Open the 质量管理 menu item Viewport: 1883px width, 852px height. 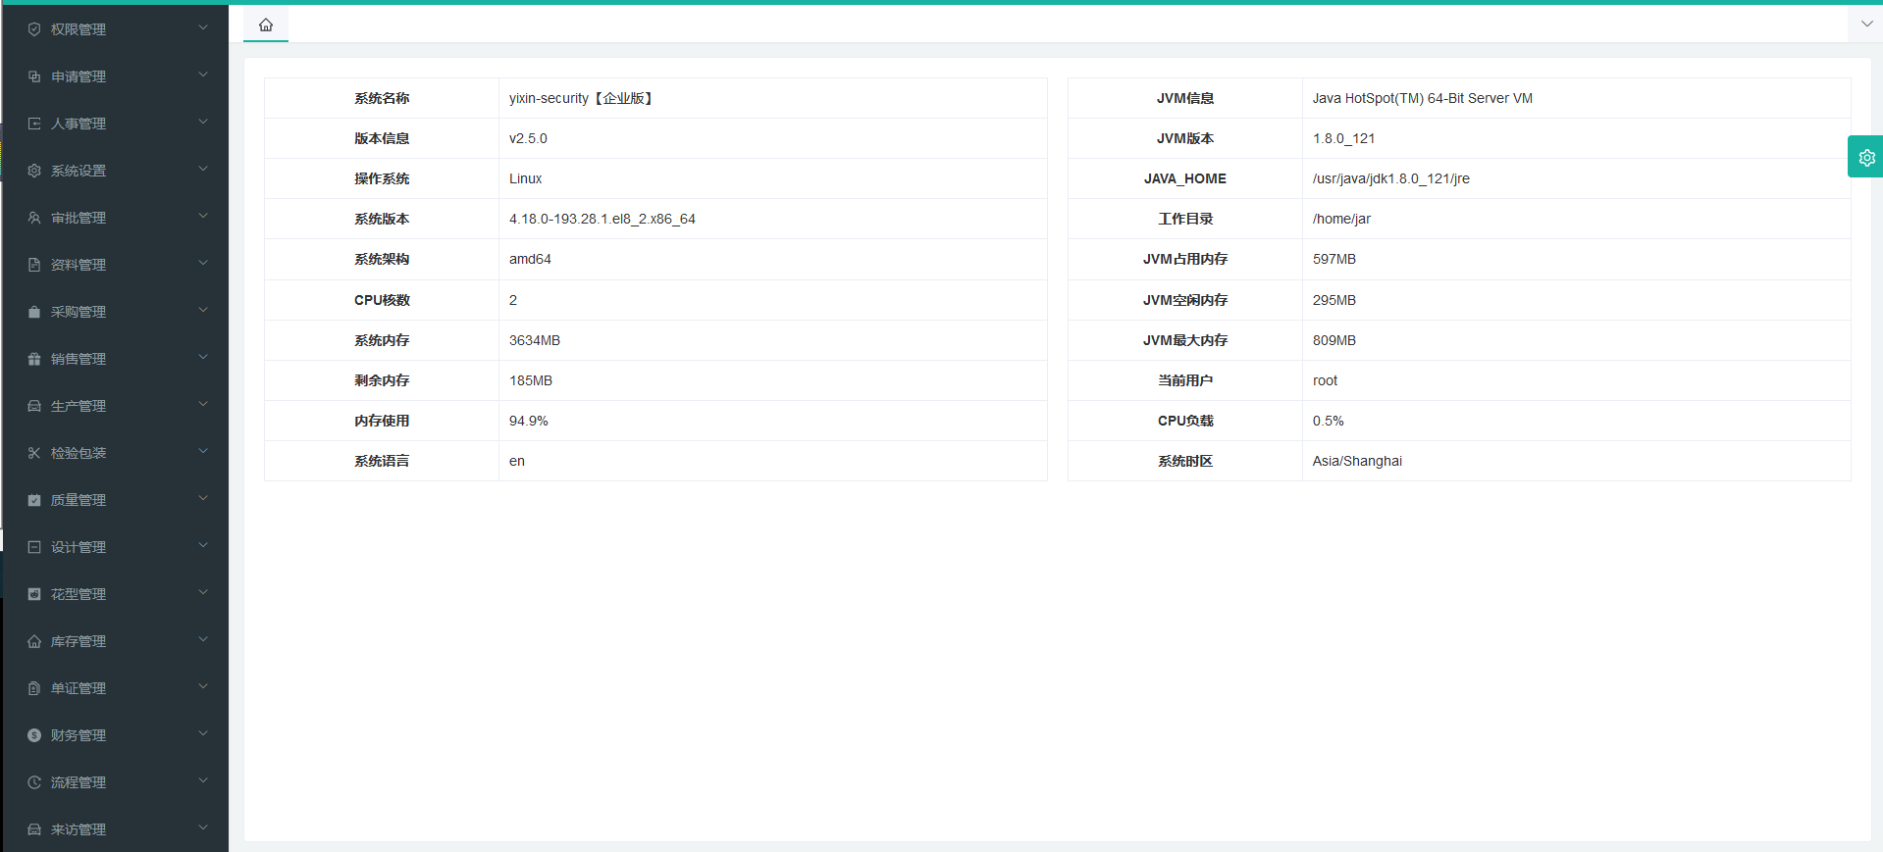[x=116, y=500]
